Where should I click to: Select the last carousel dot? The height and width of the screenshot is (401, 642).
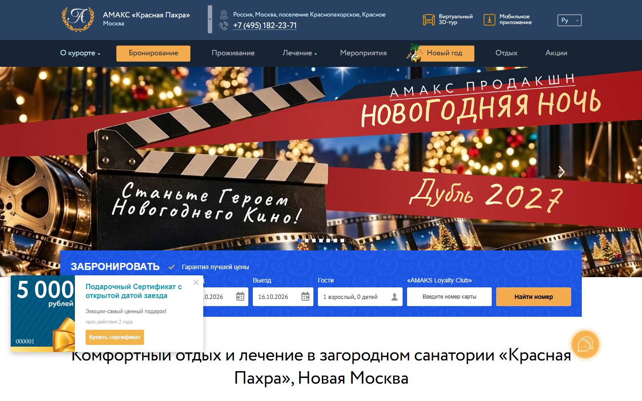coord(342,241)
